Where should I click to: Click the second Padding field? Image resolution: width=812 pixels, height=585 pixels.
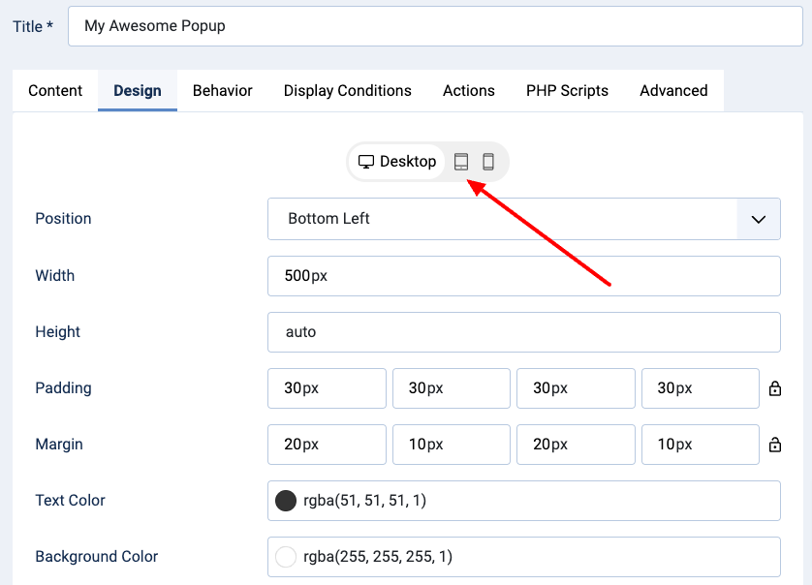[x=451, y=388]
